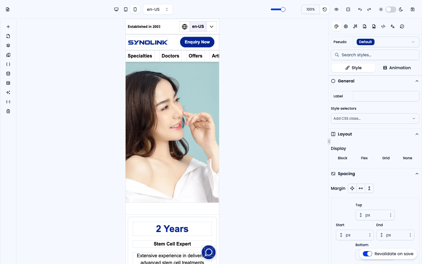The width and height of the screenshot is (422, 264).
Task: Collapse the Layout section
Action: [x=417, y=134]
